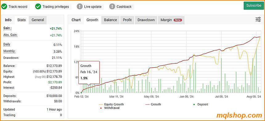Click the 24% y-axis label
265x121 pixels.
click(x=76, y=31)
